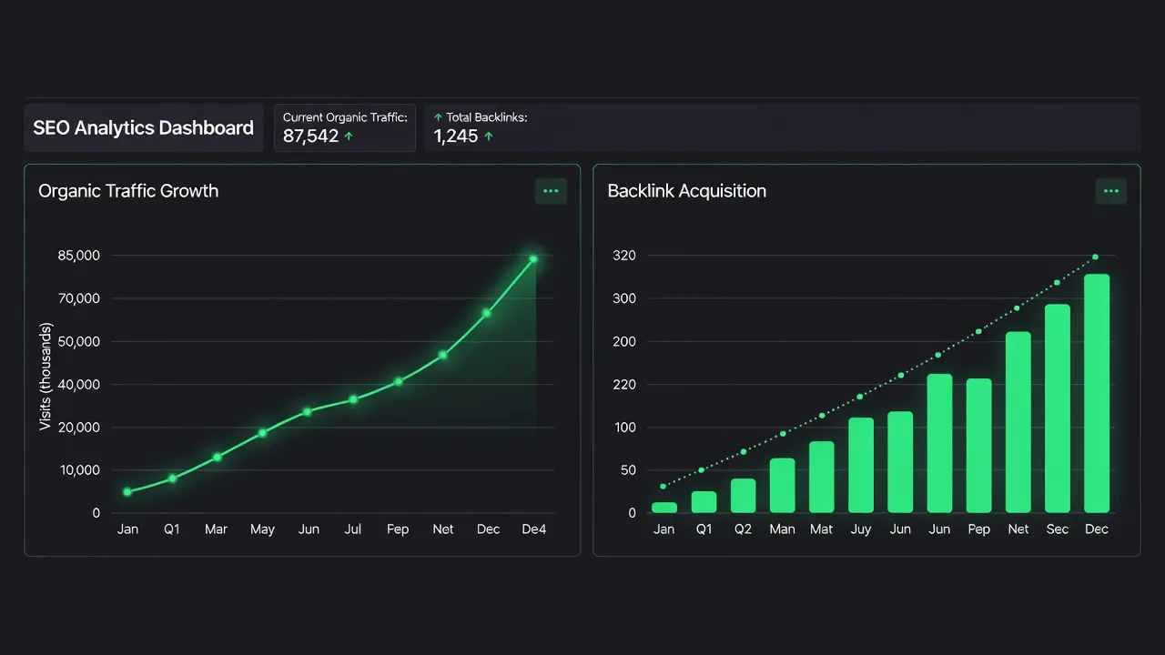
Task: Click the Mat x-axis label
Action: click(822, 529)
